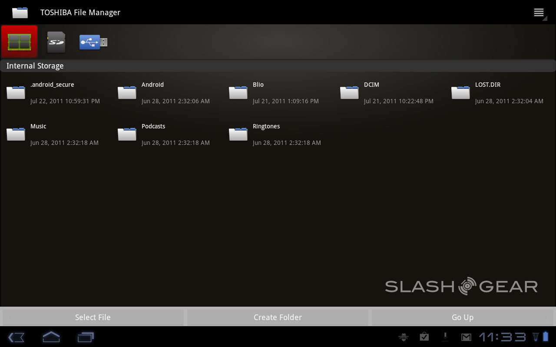
Task: Click date Jul 21, 2011 1:09:16 PM
Action: pyautogui.click(x=286, y=101)
